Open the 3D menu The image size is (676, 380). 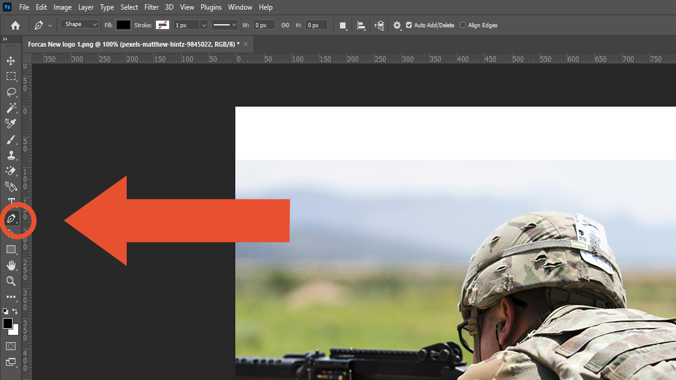169,7
